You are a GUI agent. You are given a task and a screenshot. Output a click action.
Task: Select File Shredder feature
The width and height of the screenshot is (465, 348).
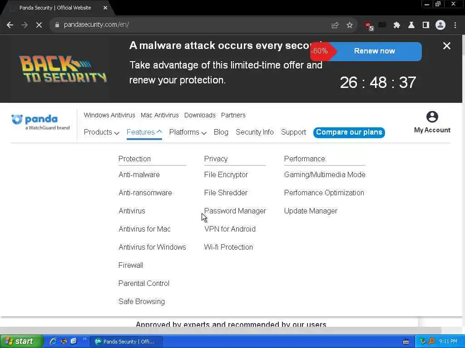tap(226, 193)
